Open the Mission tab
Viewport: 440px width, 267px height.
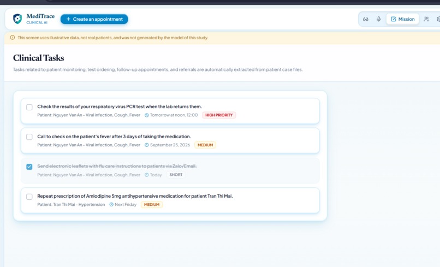pos(402,19)
